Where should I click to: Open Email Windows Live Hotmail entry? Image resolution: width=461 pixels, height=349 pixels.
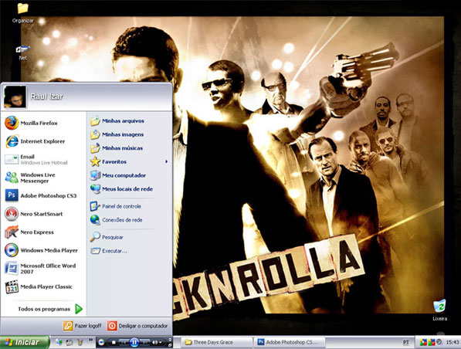36,160
